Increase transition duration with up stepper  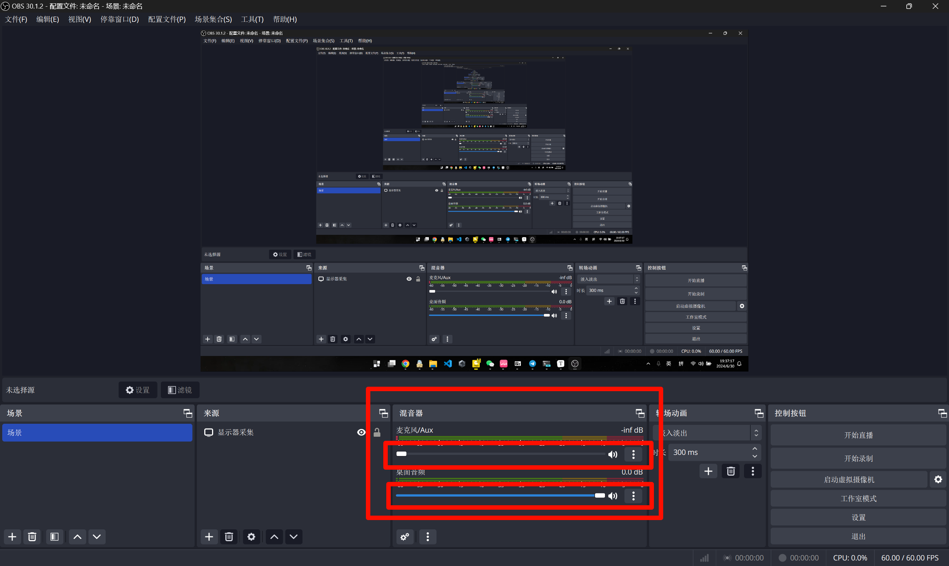(754, 449)
